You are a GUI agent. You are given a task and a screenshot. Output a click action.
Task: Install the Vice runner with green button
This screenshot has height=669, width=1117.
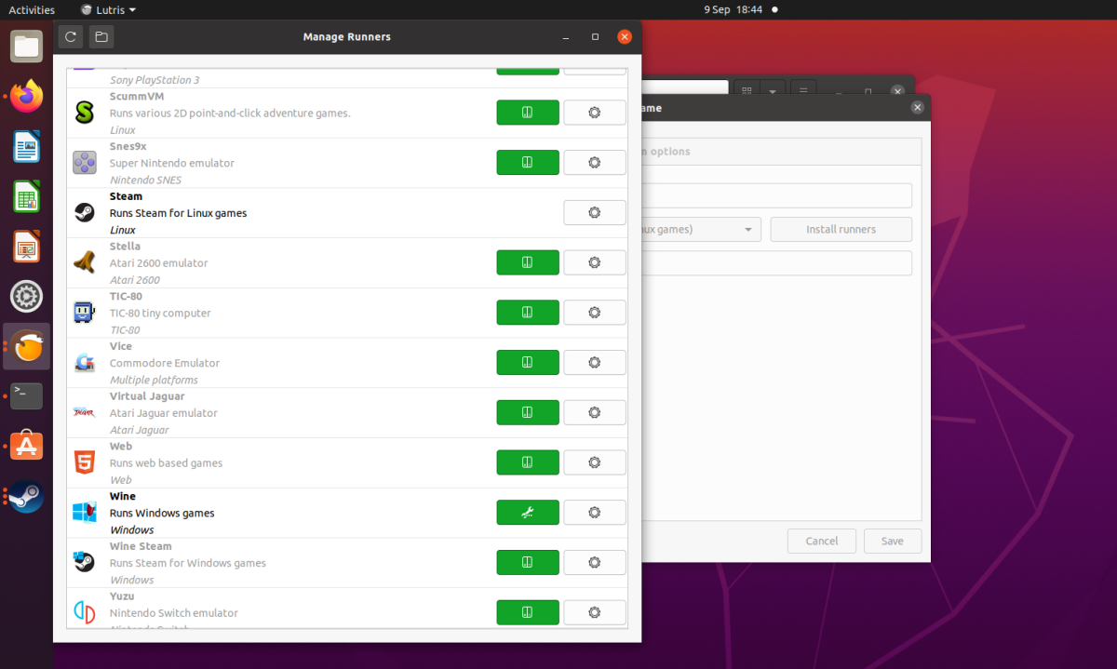coord(528,363)
